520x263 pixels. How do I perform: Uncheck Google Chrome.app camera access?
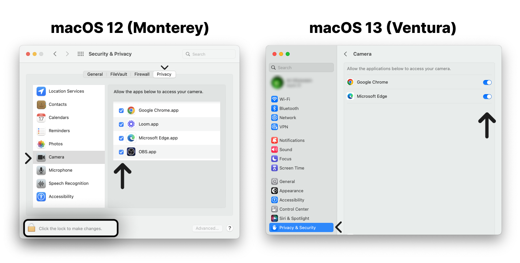(x=121, y=111)
